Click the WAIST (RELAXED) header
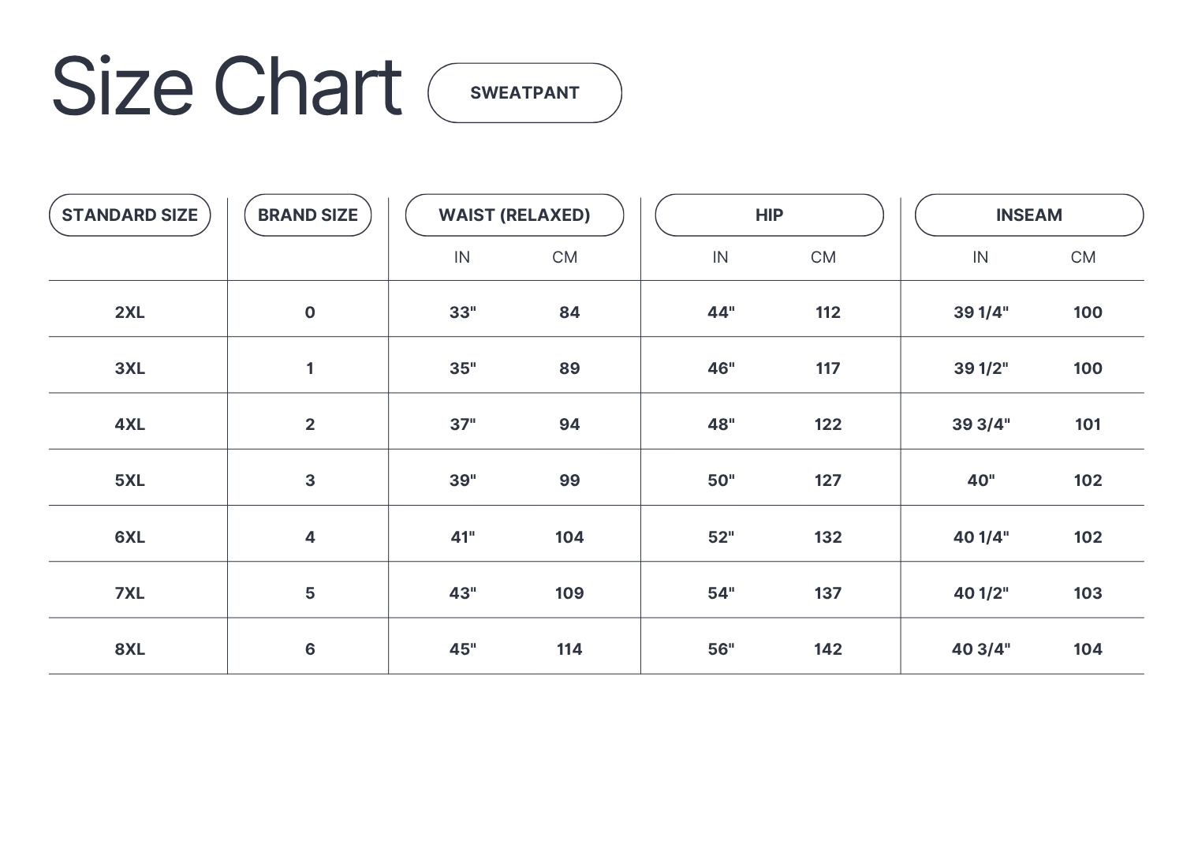The height and width of the screenshot is (852, 1183). 514,215
